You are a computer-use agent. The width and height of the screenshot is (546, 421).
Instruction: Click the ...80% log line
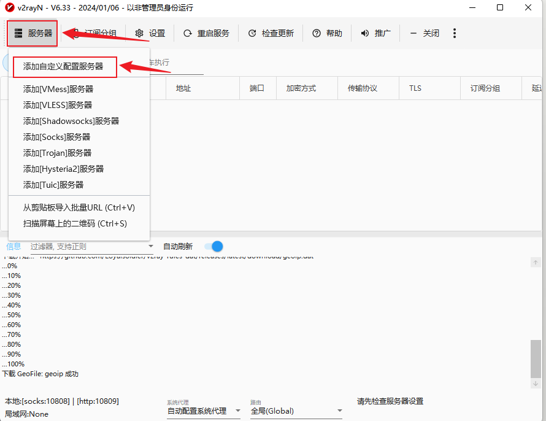[x=12, y=344]
